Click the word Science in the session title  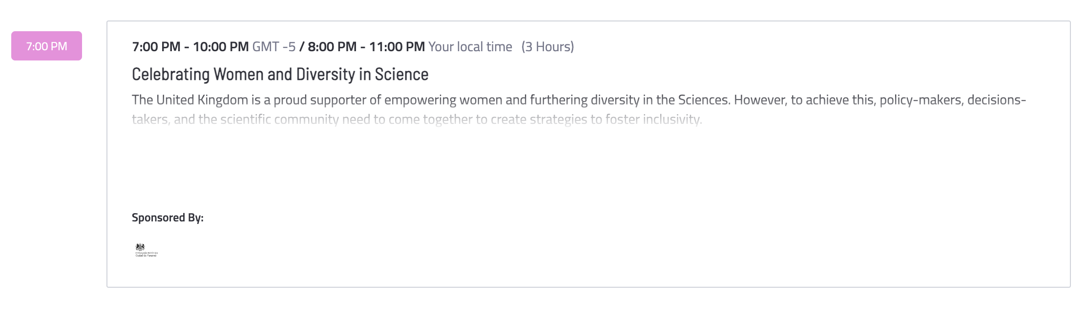[x=401, y=75]
